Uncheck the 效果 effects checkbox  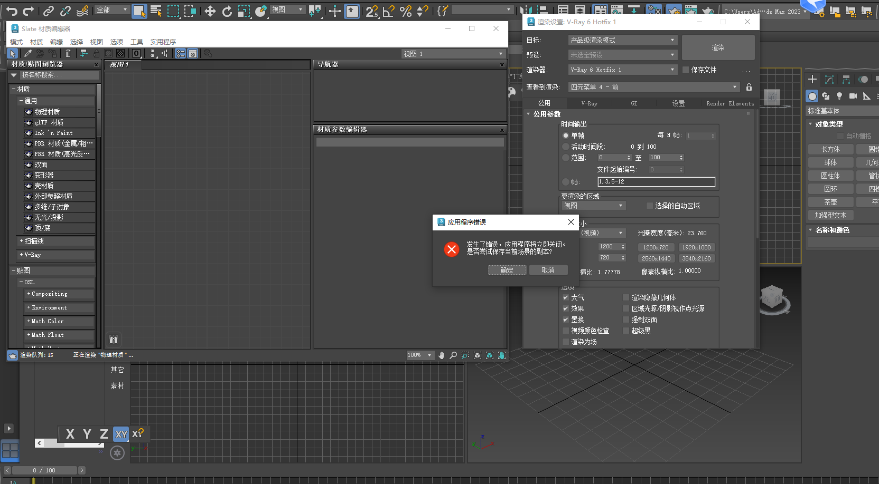click(x=566, y=308)
